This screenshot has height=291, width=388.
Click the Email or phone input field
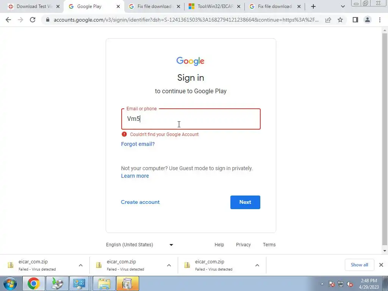click(191, 119)
